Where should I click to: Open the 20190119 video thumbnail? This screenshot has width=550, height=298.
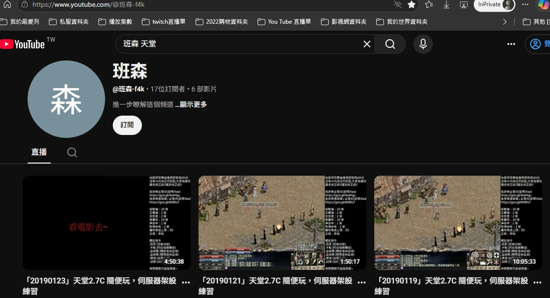pos(458,223)
